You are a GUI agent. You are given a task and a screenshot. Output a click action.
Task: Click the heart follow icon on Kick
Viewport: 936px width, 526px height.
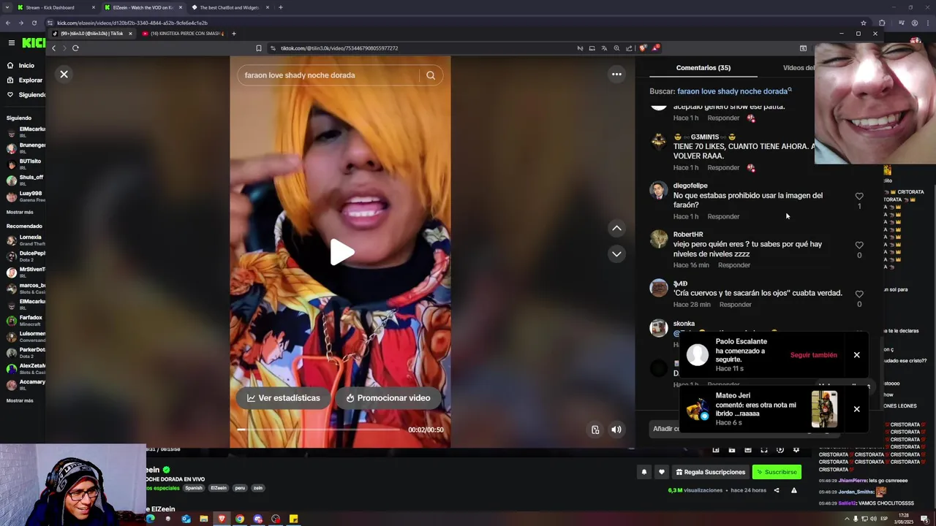click(661, 472)
